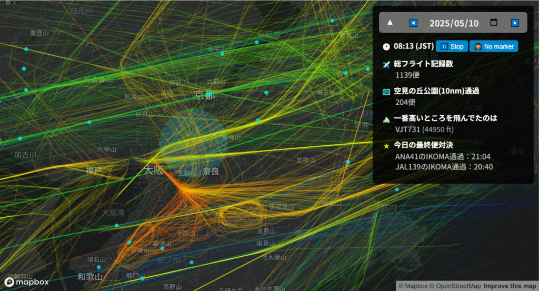Screen dimensions: 539x291
Task: Open the Mapbox logo link
Action: [26, 282]
